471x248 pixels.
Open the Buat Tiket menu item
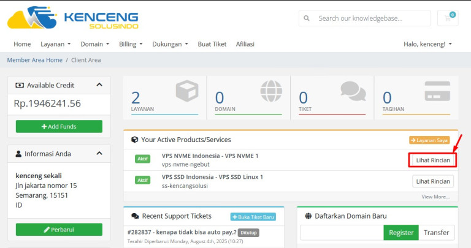[212, 44]
